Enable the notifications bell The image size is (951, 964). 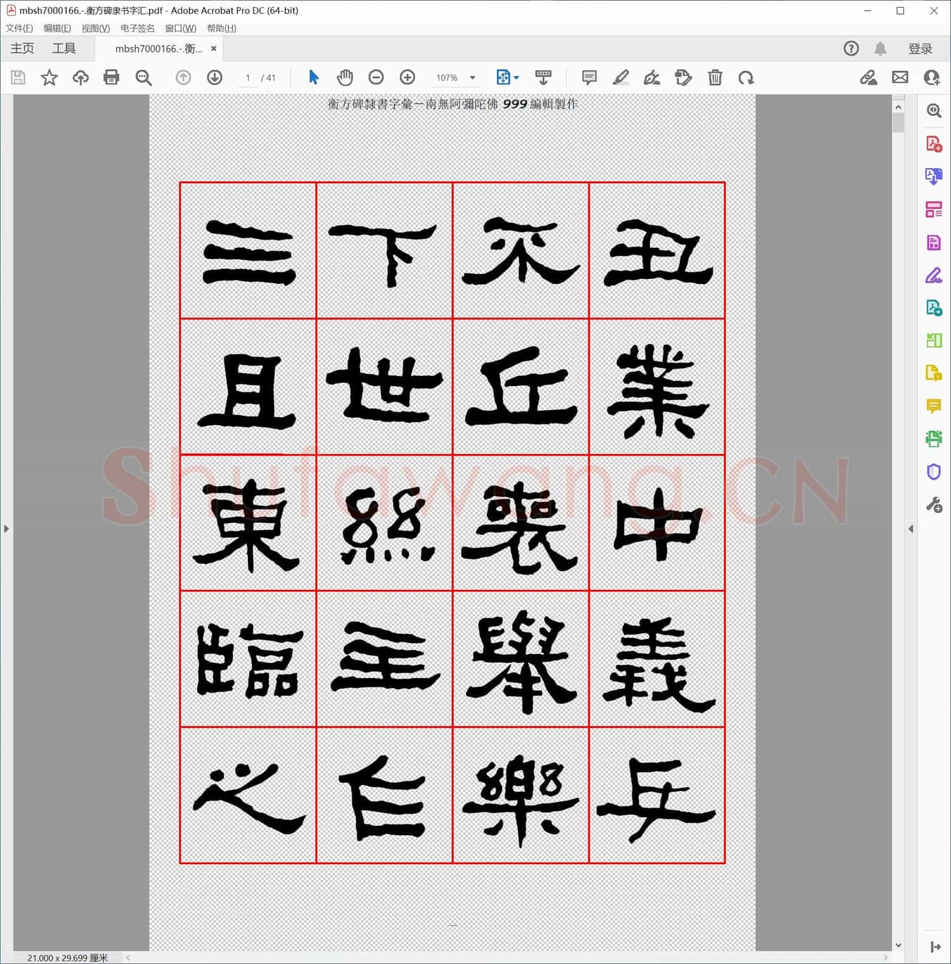click(881, 48)
